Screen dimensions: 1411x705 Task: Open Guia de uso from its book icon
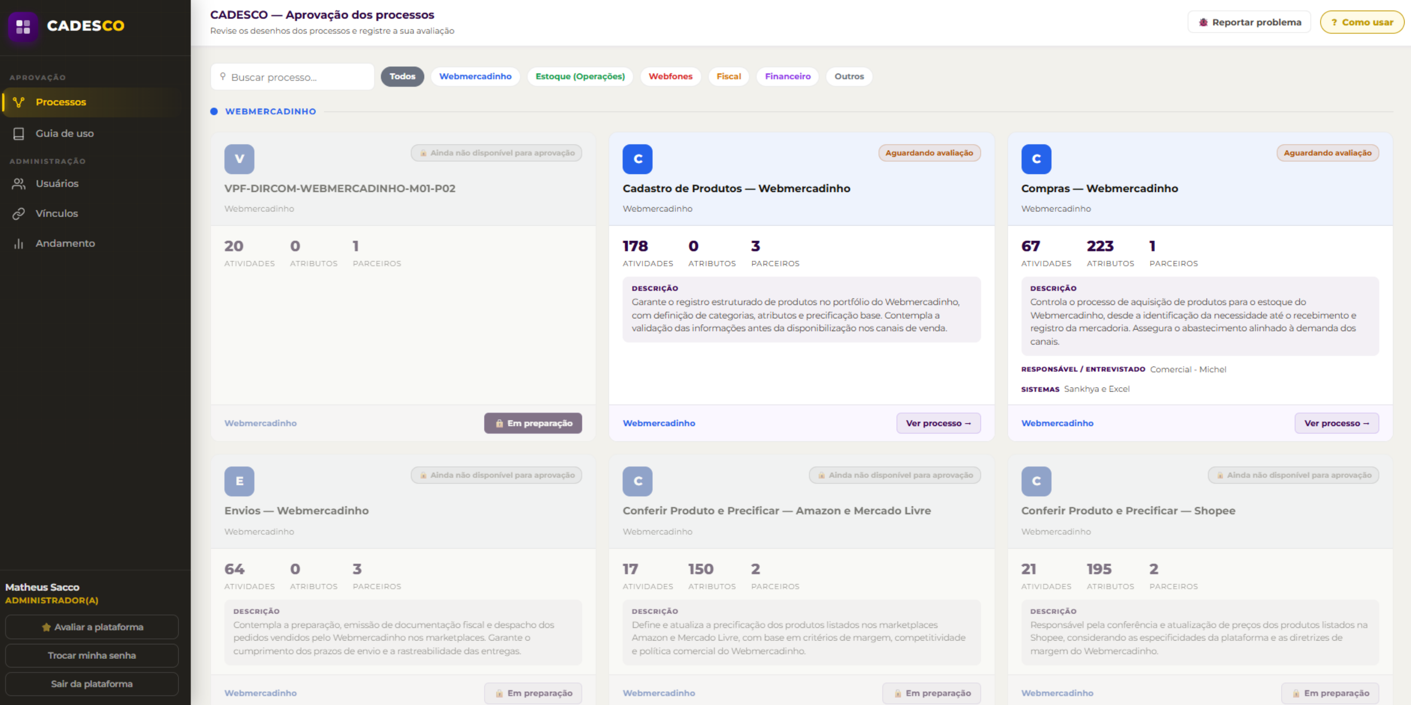click(19, 134)
